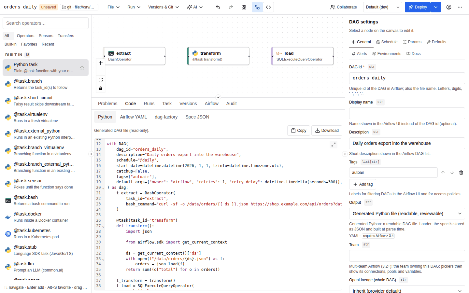Click the Display name input field

[407, 113]
